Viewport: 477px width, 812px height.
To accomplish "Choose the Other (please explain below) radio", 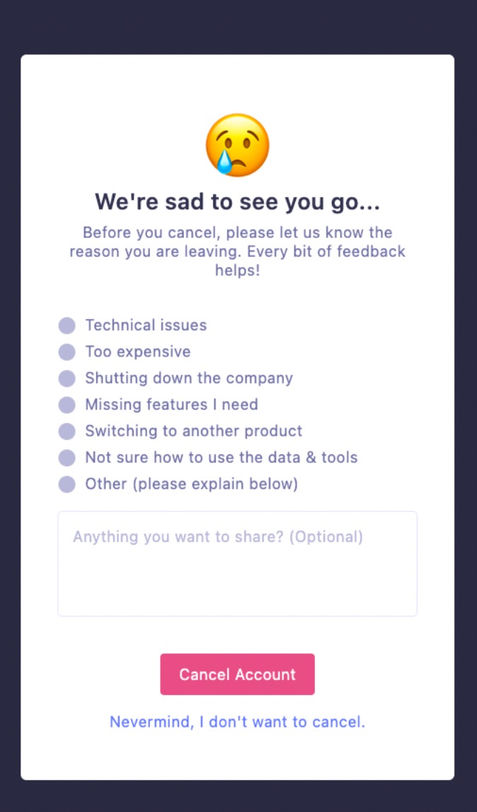I will point(67,485).
